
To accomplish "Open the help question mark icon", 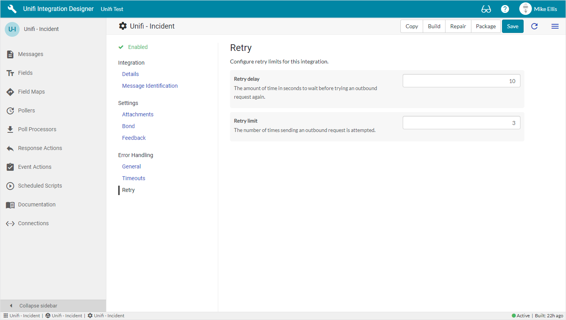I will pyautogui.click(x=505, y=9).
